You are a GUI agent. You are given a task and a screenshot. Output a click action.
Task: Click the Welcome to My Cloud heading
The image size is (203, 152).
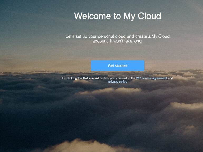click(118, 16)
